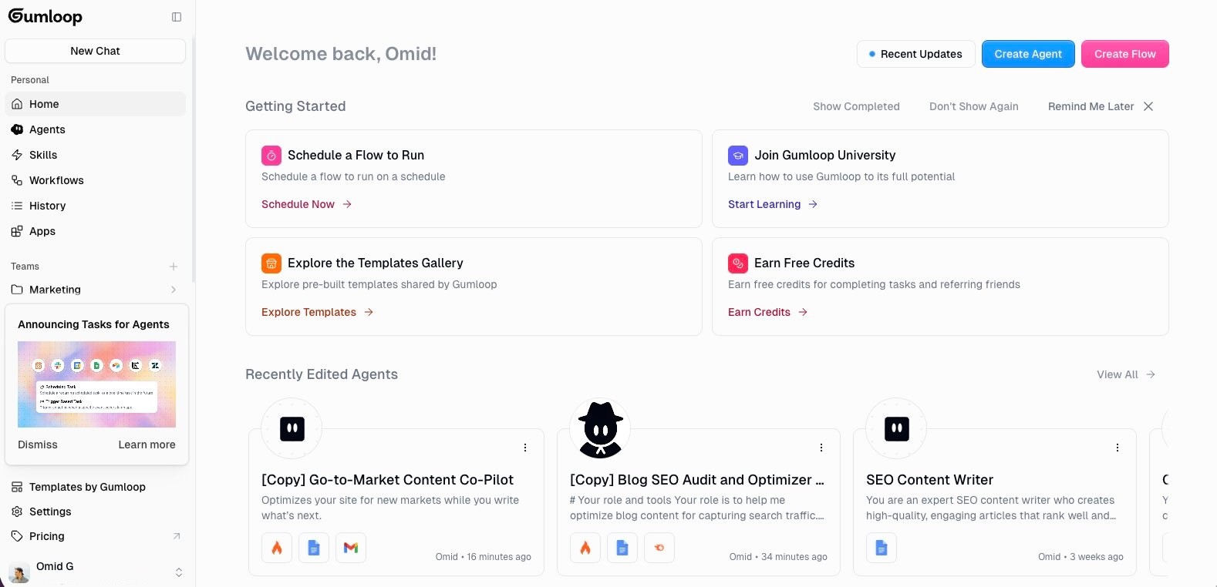Image resolution: width=1217 pixels, height=587 pixels.
Task: Open the Tasks for Agents announcement image
Action: [96, 384]
